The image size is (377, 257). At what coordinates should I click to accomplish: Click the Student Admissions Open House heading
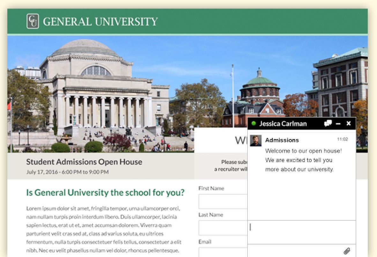[84, 162]
